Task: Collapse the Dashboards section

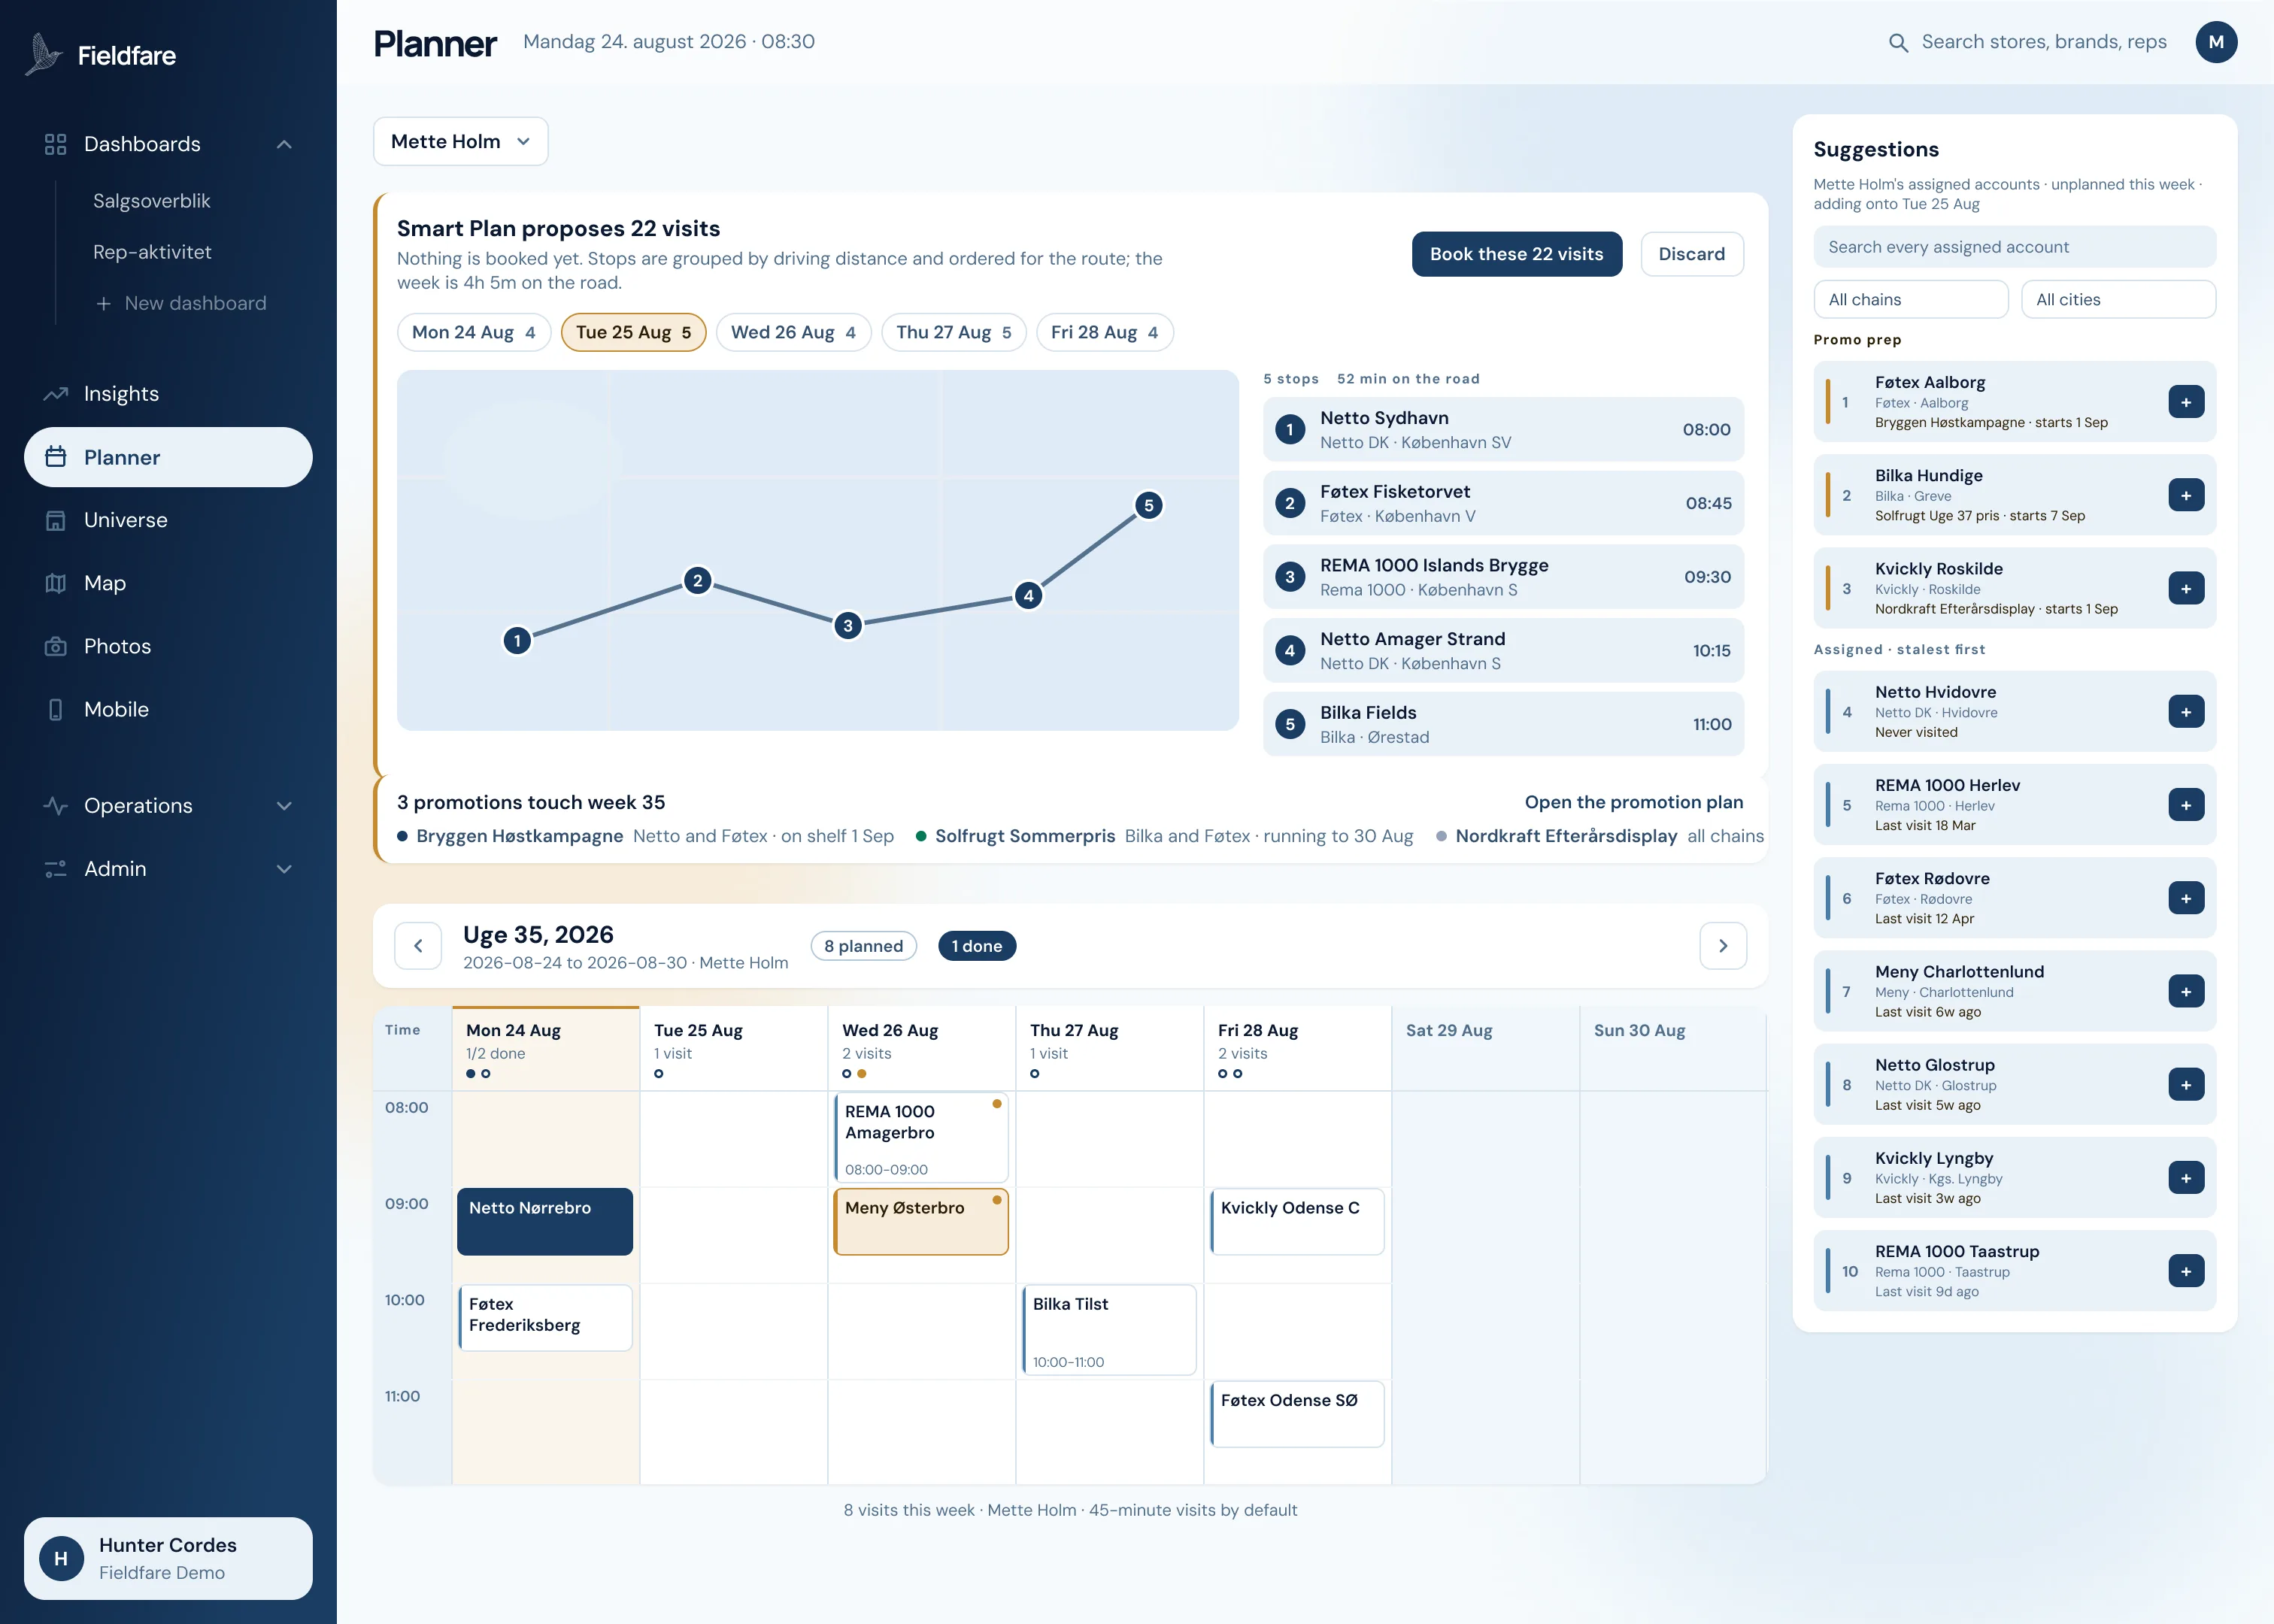Action: pos(168,144)
